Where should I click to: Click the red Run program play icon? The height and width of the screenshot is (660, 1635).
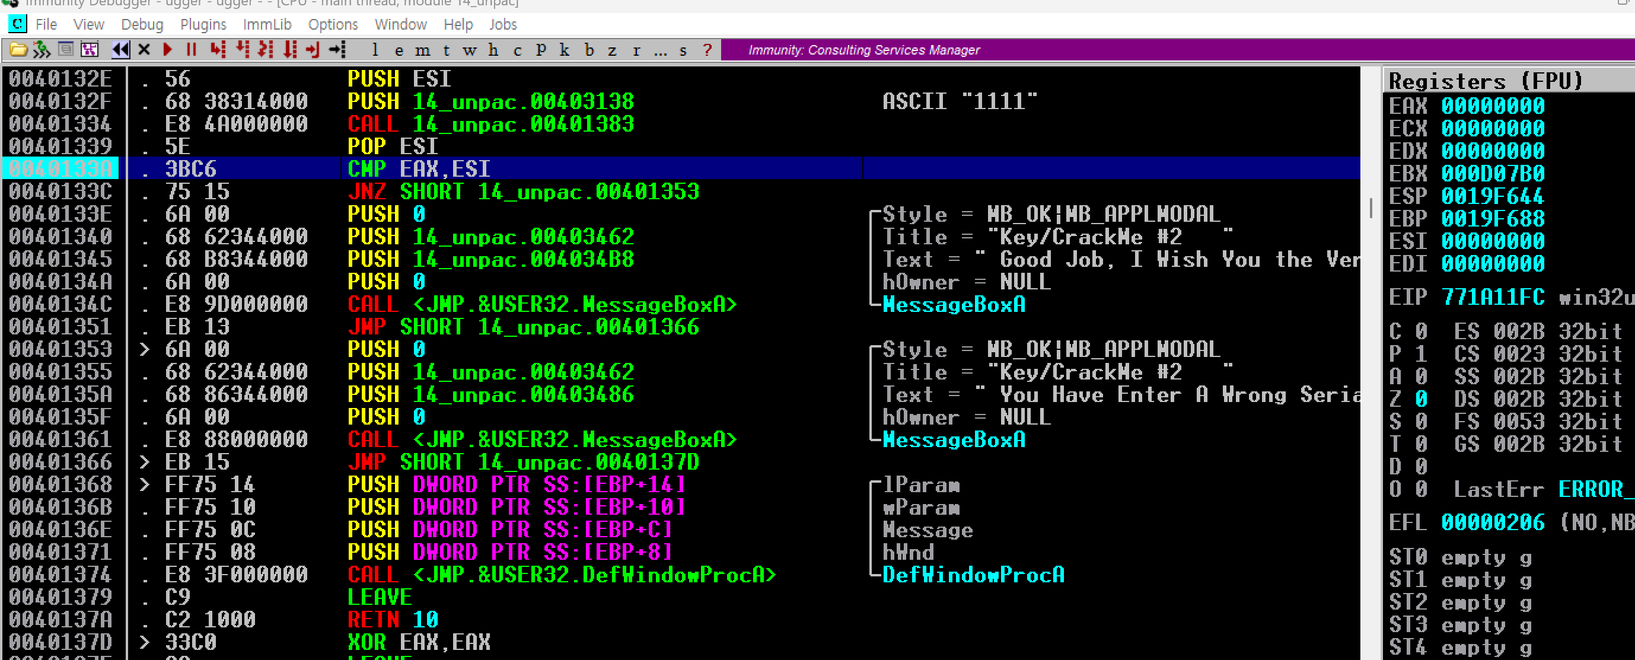click(x=168, y=49)
